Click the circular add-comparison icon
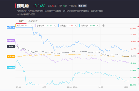This screenshot has height=91, width=139. pos(104,26)
